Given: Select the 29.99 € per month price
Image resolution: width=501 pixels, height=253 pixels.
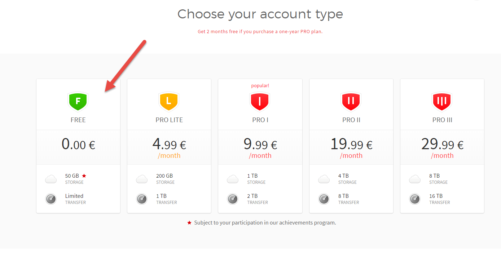Looking at the screenshot, I should click(442, 145).
